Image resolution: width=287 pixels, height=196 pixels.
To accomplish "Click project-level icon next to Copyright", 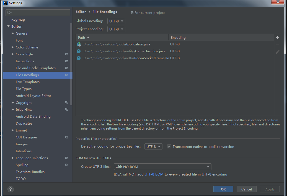I will (67, 103).
